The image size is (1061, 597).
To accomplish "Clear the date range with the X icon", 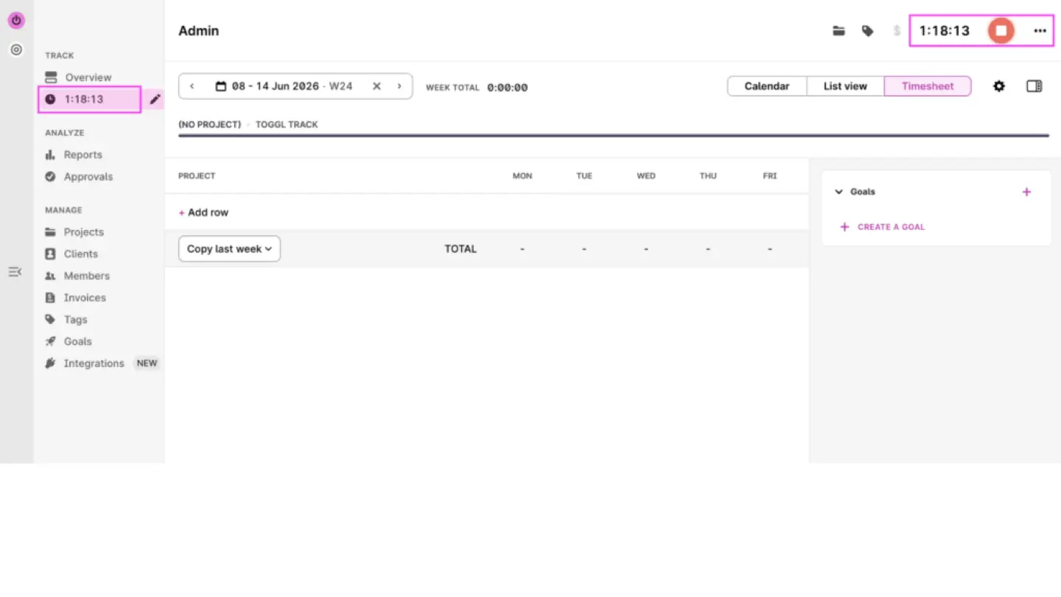I will tap(377, 86).
